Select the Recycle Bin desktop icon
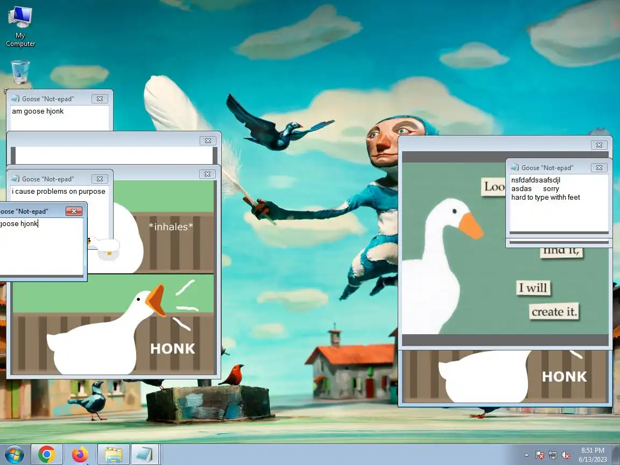Screen dimensions: 620x465 click(x=20, y=72)
